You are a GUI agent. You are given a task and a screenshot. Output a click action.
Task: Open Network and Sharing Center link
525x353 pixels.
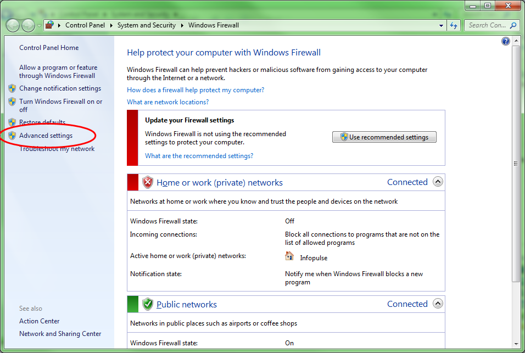coord(60,334)
